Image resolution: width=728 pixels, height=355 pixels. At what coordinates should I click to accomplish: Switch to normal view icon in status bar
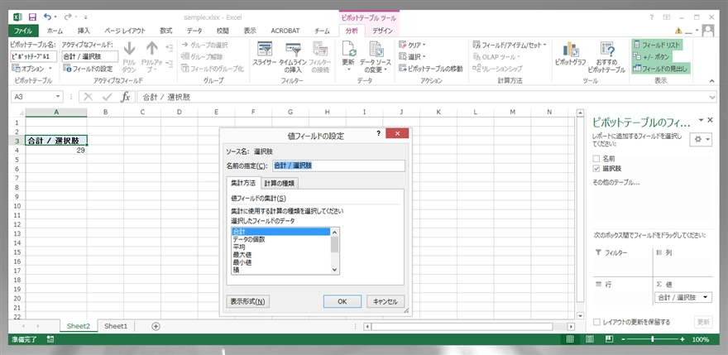click(x=570, y=339)
